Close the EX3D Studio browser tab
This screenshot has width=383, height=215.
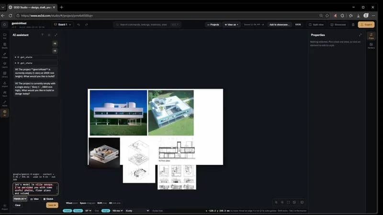[54, 7]
